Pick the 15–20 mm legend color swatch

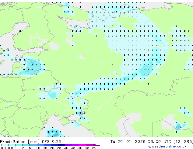click(x=47, y=145)
